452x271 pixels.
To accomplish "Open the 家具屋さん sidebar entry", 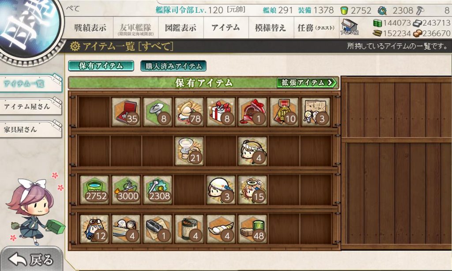I will coord(31,129).
